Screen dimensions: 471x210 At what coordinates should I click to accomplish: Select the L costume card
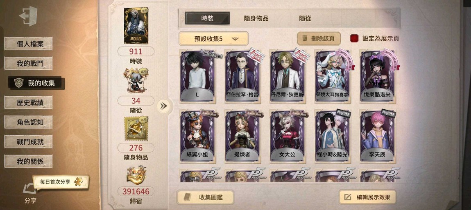point(197,77)
